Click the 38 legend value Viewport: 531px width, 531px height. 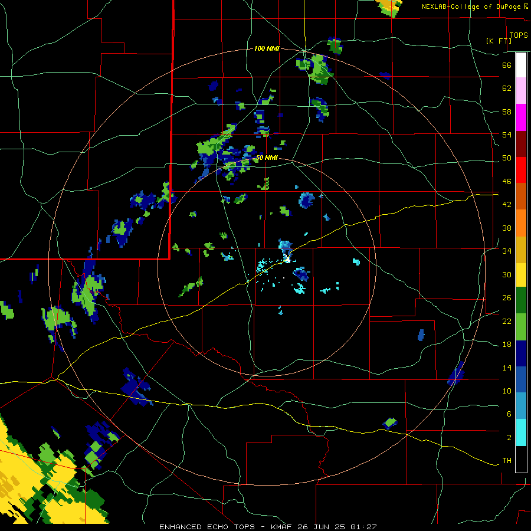click(x=507, y=228)
